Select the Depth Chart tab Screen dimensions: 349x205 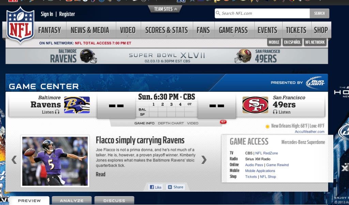point(171,123)
